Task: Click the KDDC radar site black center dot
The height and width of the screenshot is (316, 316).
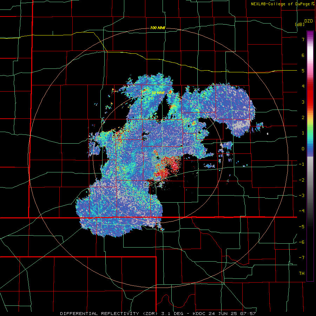Action: pos(158,158)
